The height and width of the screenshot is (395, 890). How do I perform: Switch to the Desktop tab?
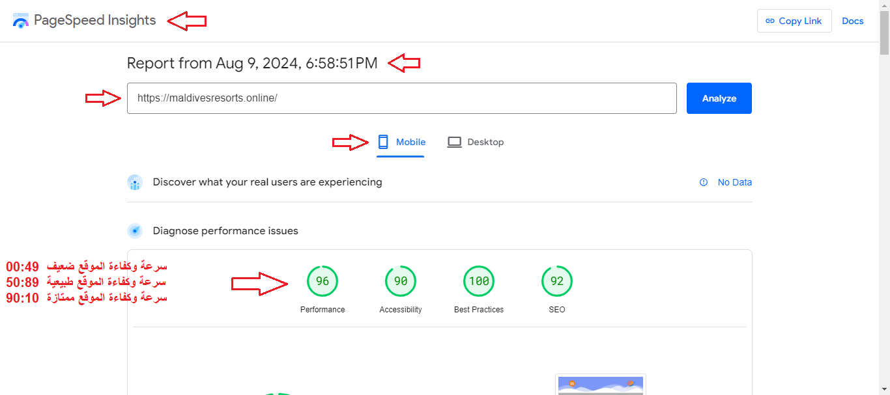[x=476, y=142]
